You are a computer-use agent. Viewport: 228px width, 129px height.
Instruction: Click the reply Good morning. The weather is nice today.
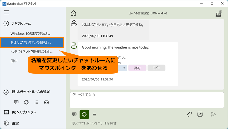point(115,47)
